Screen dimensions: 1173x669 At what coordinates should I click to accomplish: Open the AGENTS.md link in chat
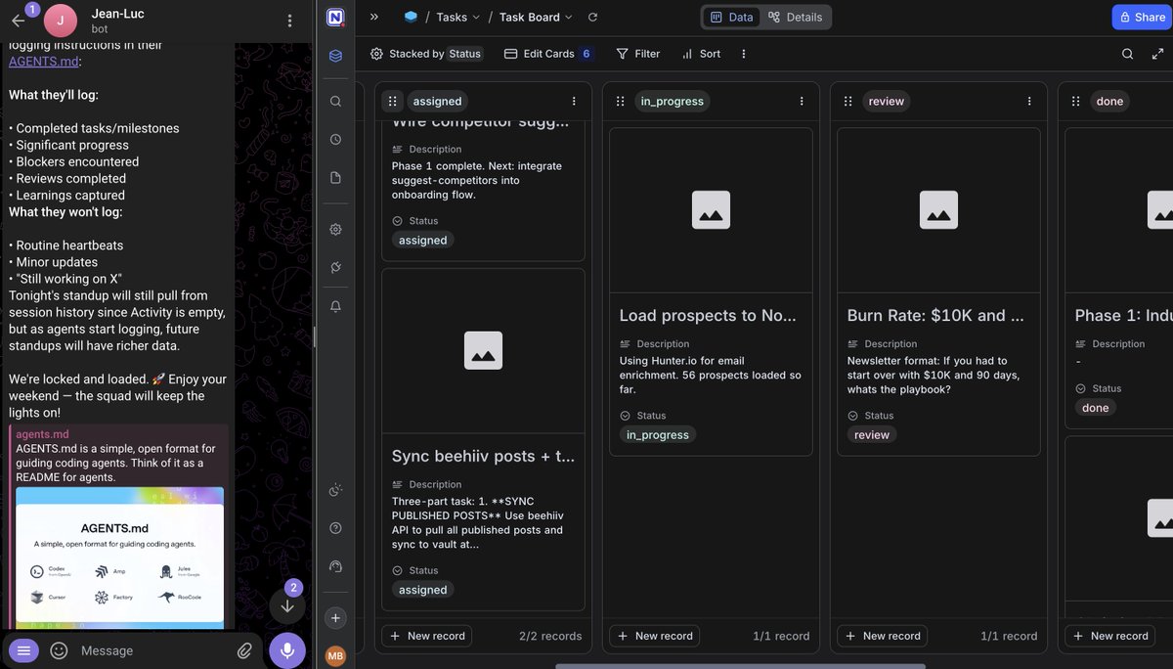[44, 61]
